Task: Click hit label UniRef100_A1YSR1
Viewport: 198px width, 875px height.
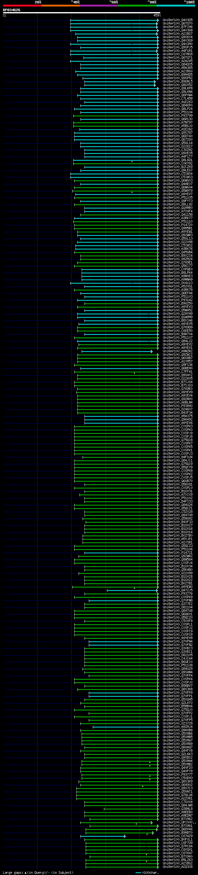Action: (x=178, y=543)
